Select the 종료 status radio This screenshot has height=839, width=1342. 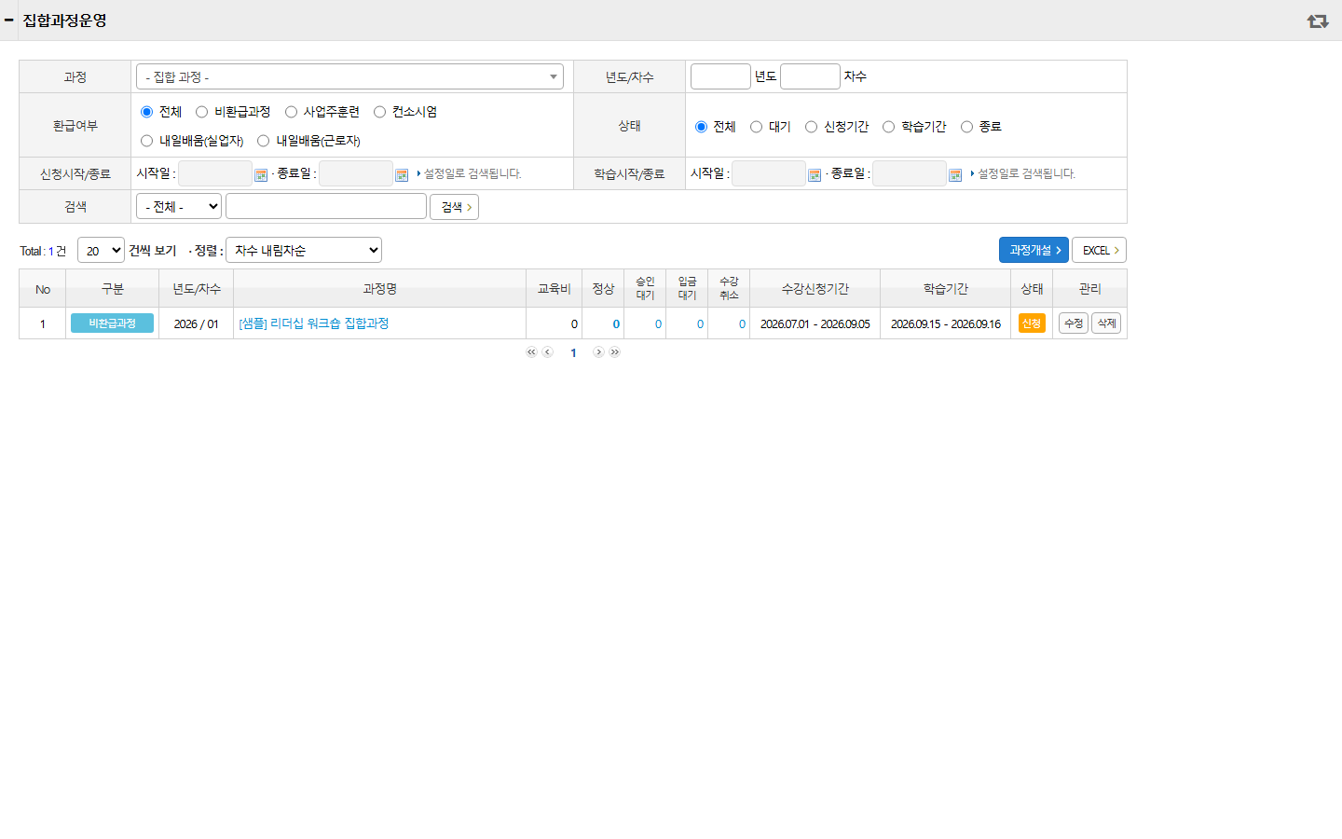(x=966, y=127)
